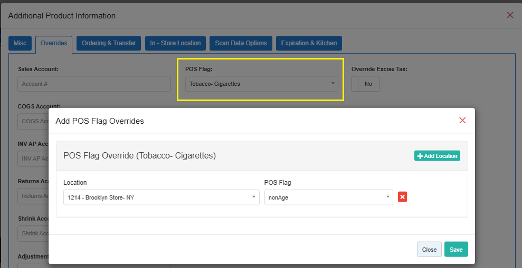Click the Shrink Account input field
Viewport: 522px width, 268px height.
[x=33, y=233]
